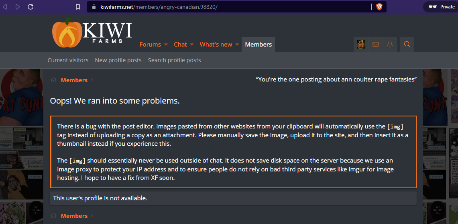The height and width of the screenshot is (224, 458).
Task: Expand the What's new dropdown arrow
Action: click(237, 45)
